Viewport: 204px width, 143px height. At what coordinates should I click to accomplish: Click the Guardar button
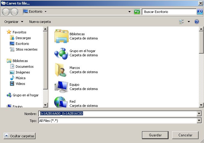pyautogui.click(x=155, y=135)
